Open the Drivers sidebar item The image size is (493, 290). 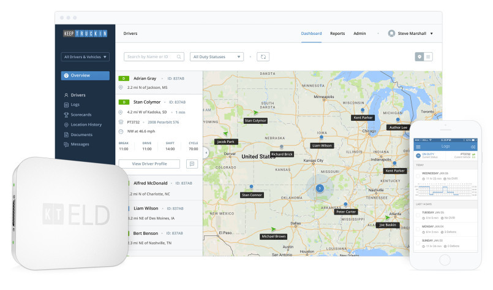[x=75, y=95]
